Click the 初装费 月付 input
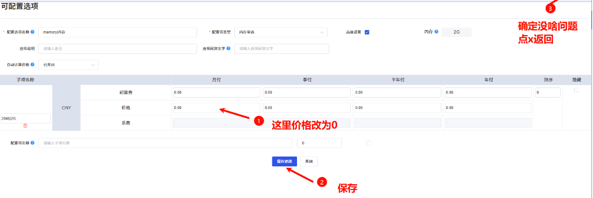Image resolution: width=593 pixels, height=198 pixels. pyautogui.click(x=216, y=92)
